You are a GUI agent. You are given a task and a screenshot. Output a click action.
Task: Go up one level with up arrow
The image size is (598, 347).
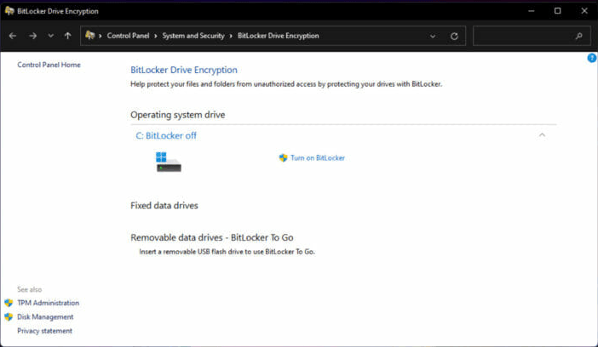click(68, 36)
